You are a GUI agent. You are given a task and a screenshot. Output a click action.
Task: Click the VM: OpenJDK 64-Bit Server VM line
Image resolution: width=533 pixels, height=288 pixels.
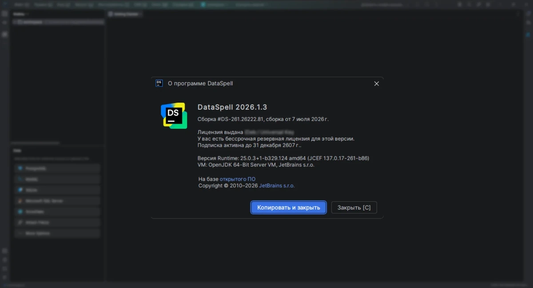click(x=256, y=165)
